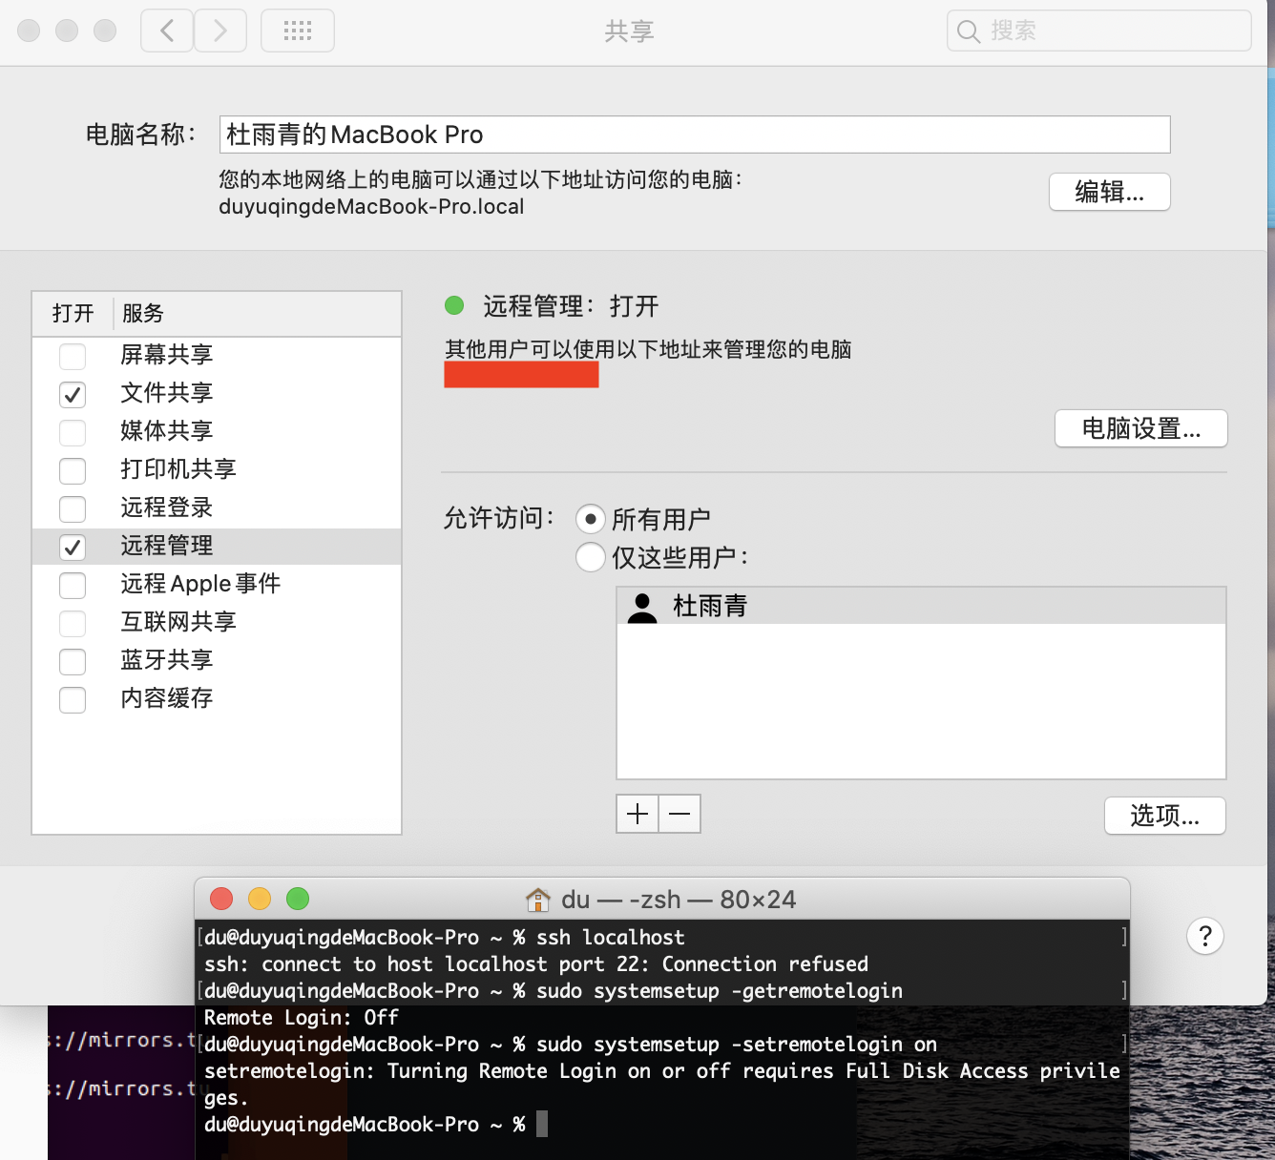The width and height of the screenshot is (1275, 1160).
Task: Open help with the question mark button
Action: (x=1205, y=936)
